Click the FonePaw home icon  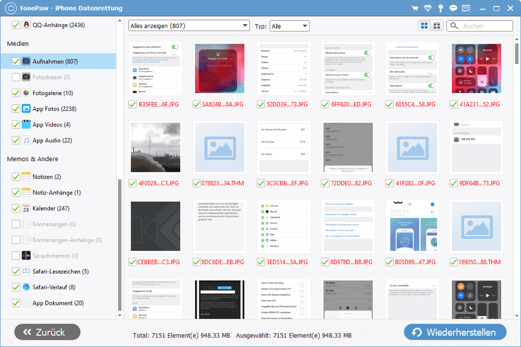pos(11,8)
